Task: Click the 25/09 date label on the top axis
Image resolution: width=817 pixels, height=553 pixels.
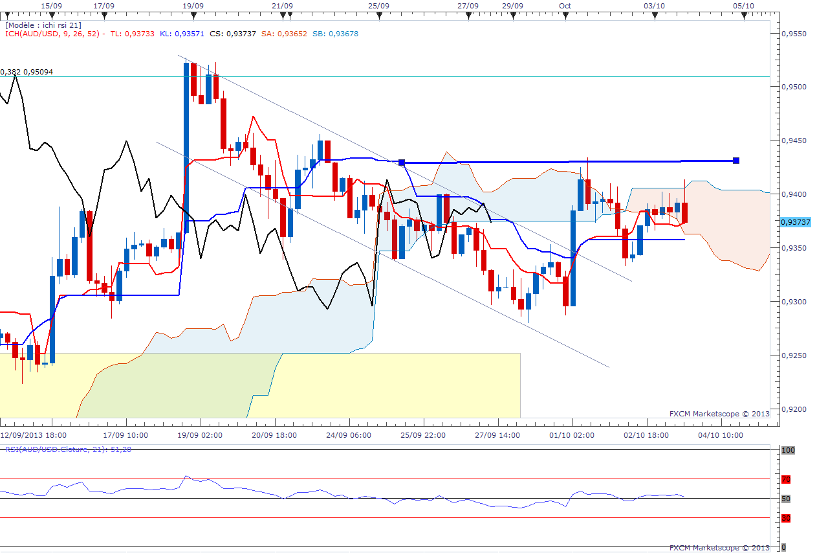Action: pos(378,5)
